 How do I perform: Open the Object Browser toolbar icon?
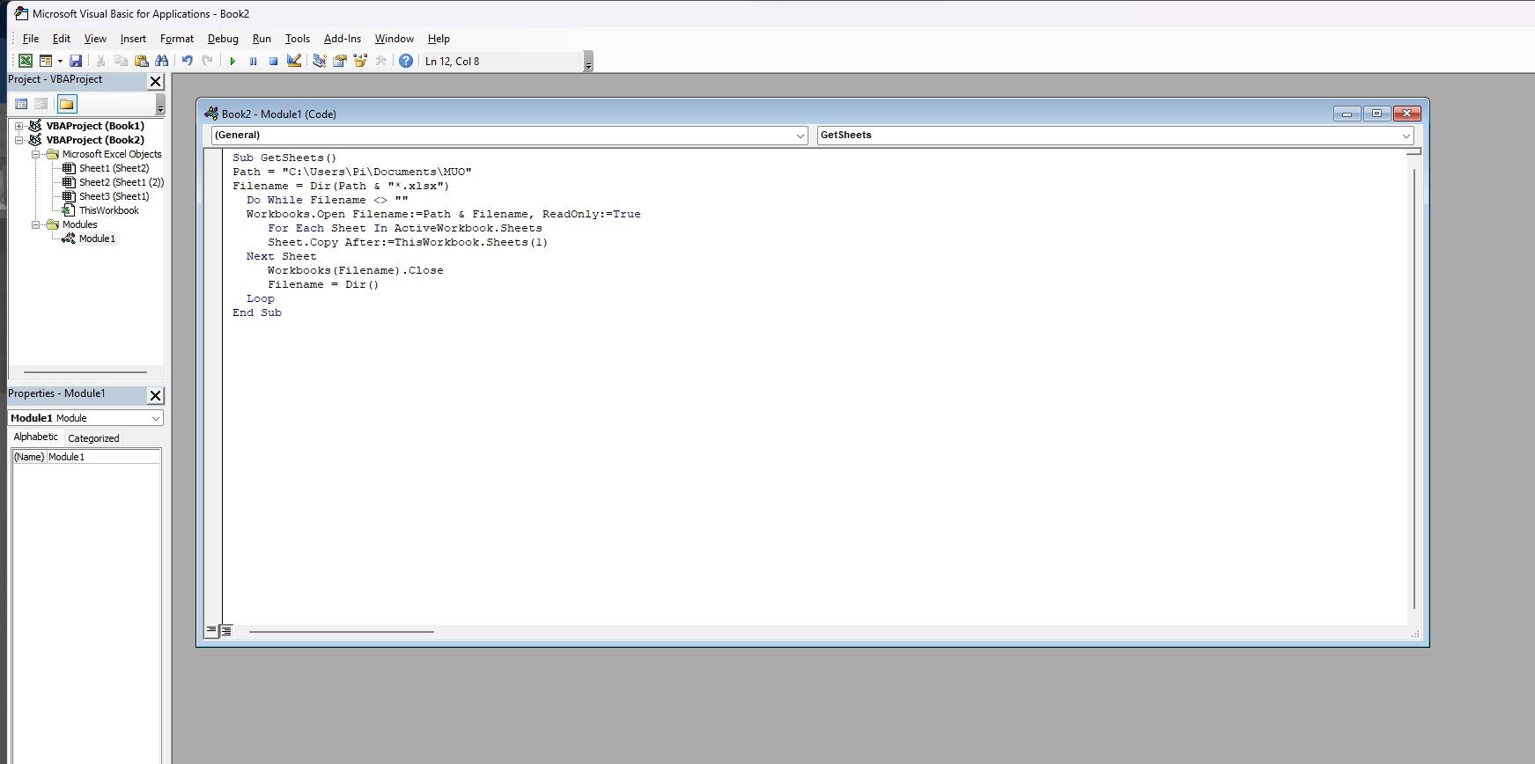359,61
